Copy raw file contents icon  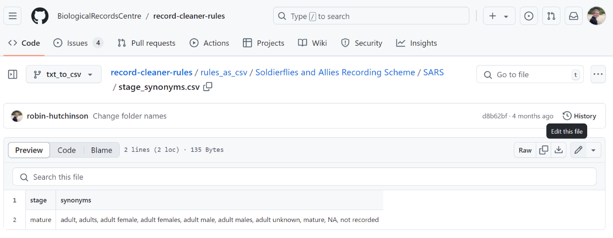(544, 150)
